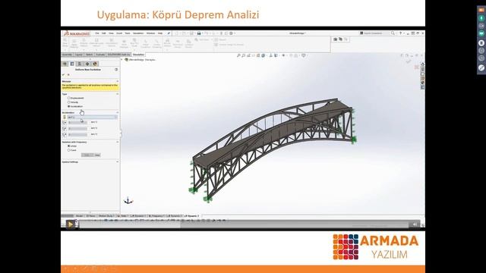This screenshot has height=273, width=486.
Task: Switch to the SOLIDWORKS Add-Ins tab
Action: click(118, 55)
